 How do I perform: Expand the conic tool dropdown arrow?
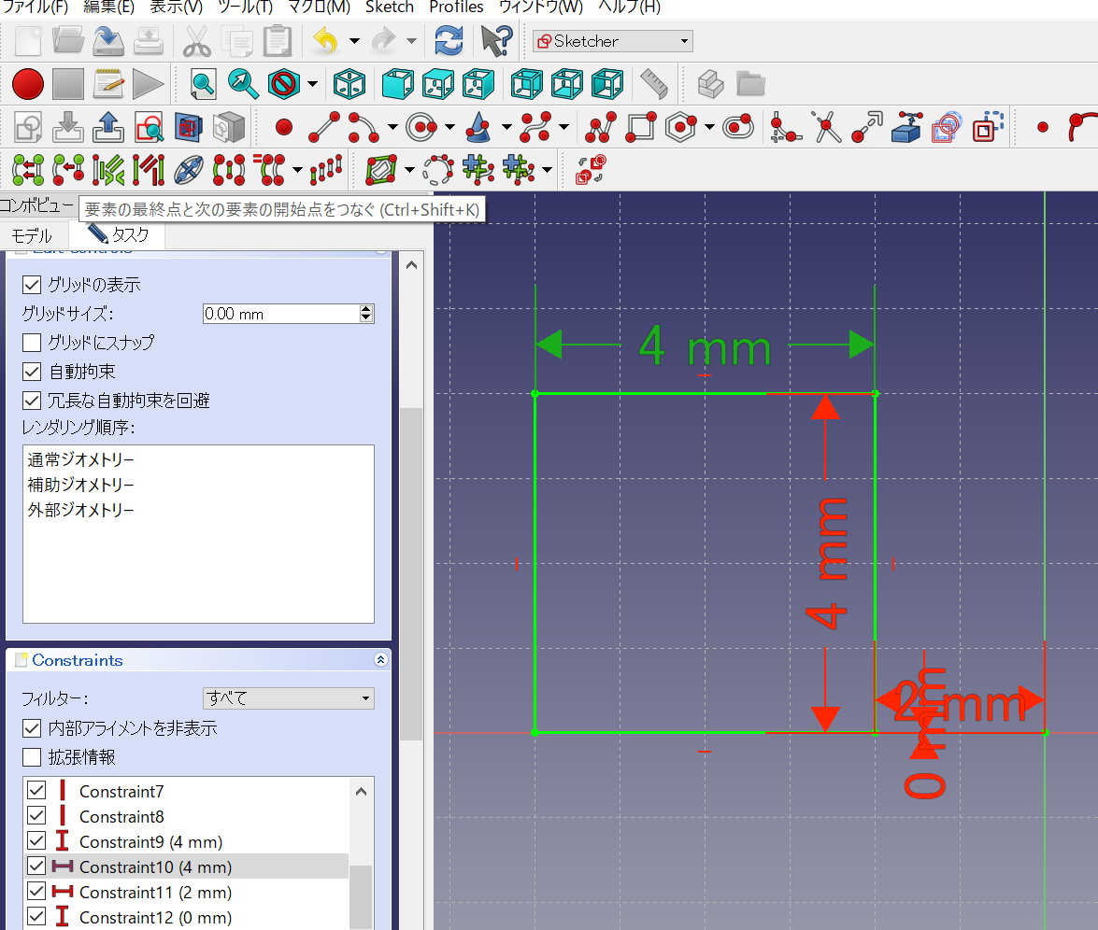coord(506,127)
